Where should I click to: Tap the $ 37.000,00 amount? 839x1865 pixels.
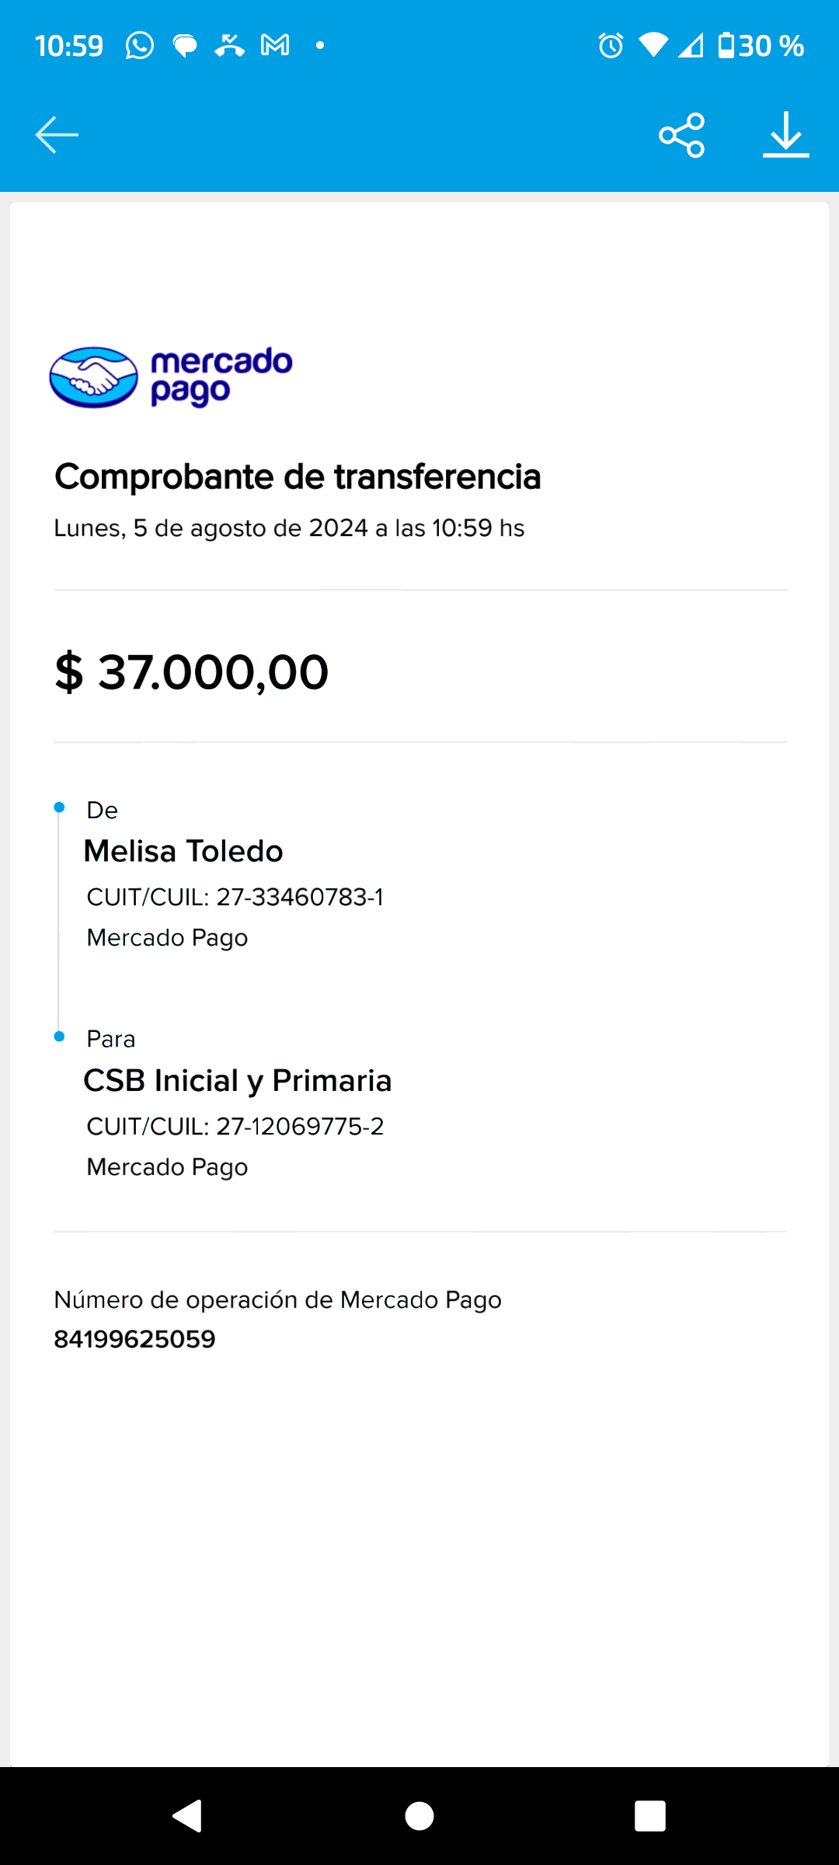(192, 672)
